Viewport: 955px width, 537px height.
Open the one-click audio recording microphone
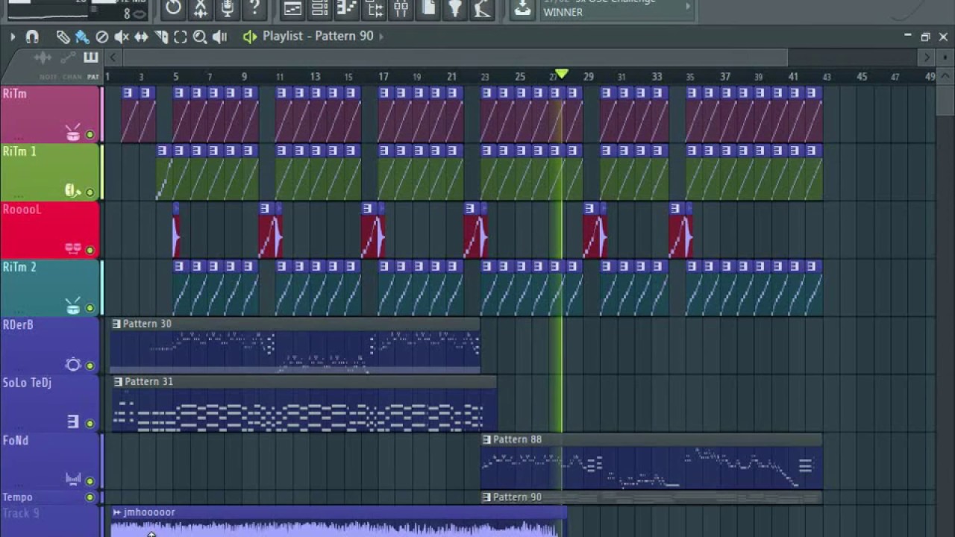click(228, 8)
